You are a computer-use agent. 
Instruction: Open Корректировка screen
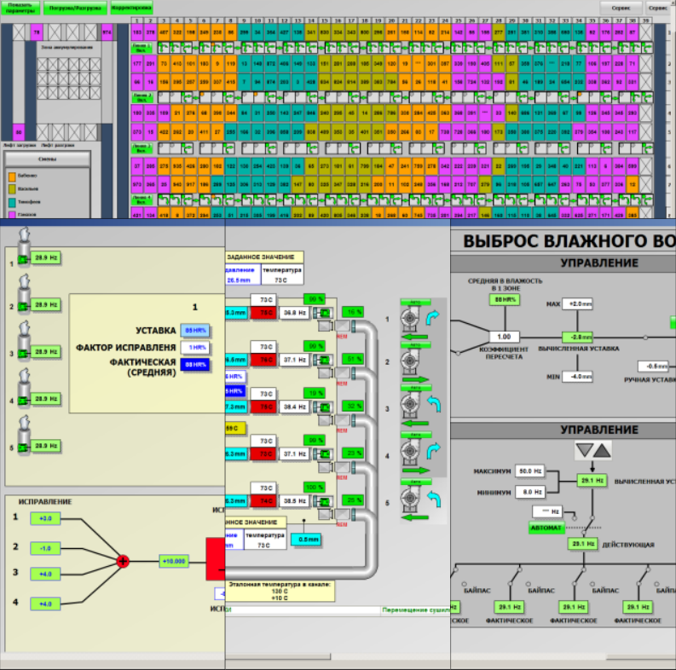(131, 8)
